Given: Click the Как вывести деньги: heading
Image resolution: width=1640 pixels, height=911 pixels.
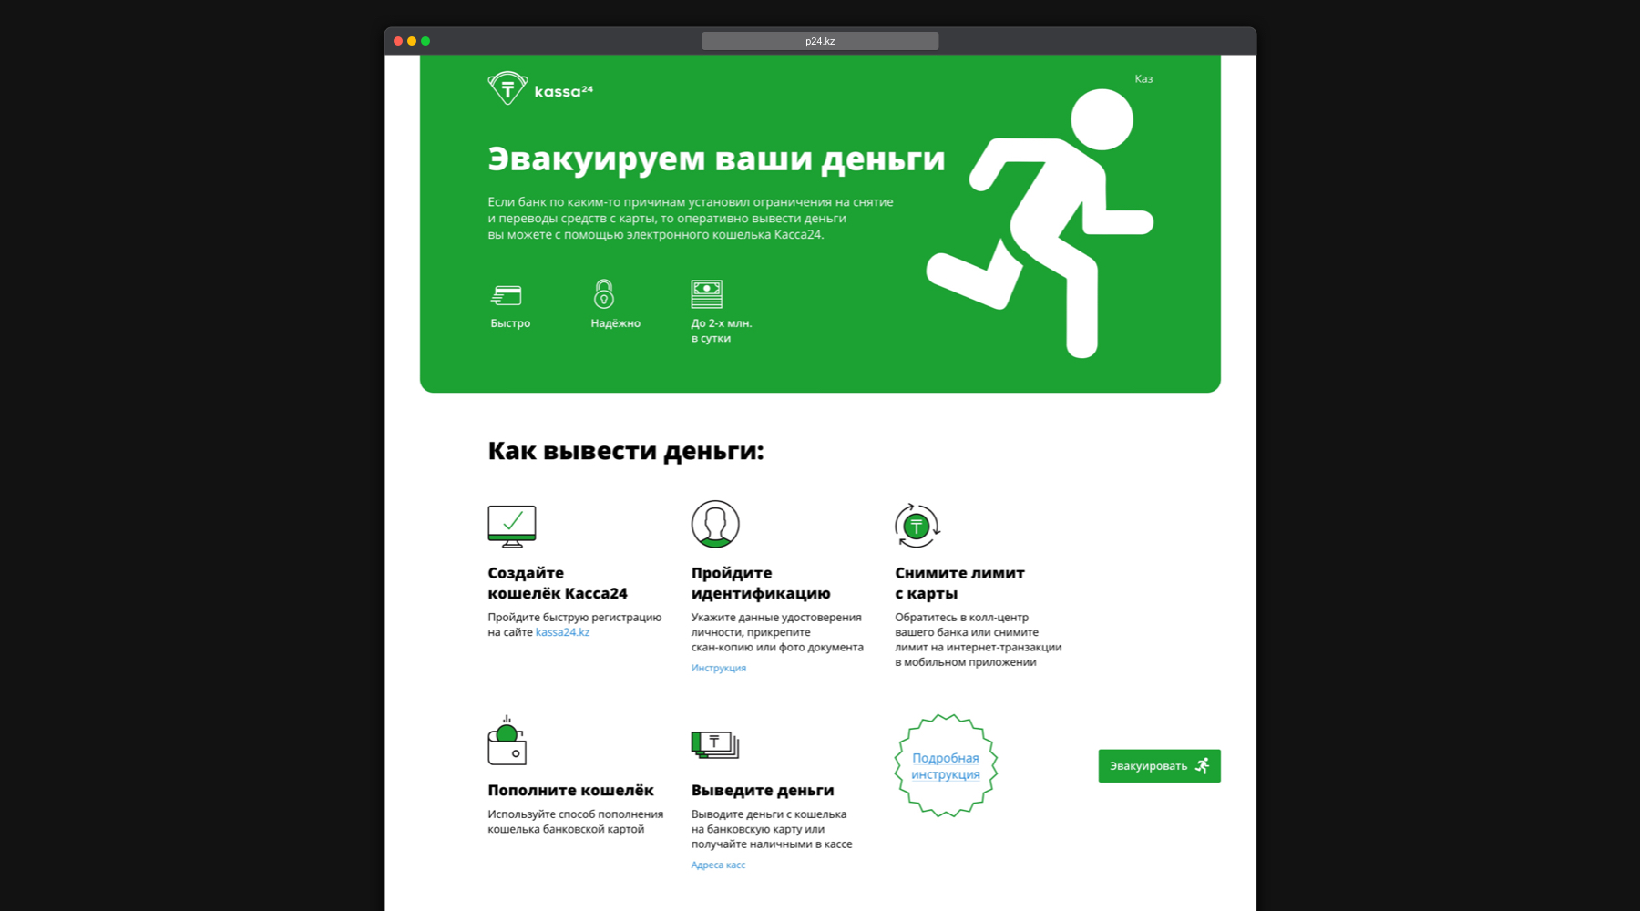Looking at the screenshot, I should (626, 450).
